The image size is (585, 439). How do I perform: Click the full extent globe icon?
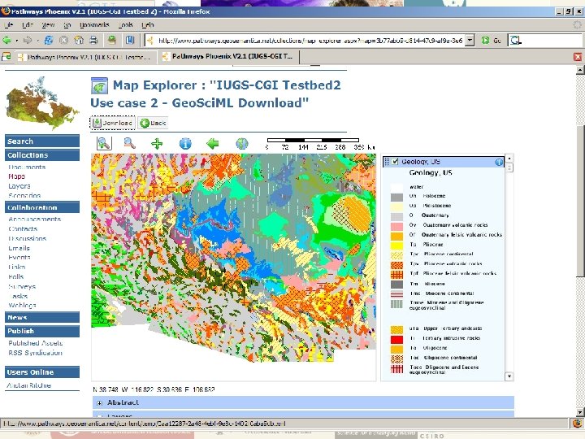click(241, 143)
